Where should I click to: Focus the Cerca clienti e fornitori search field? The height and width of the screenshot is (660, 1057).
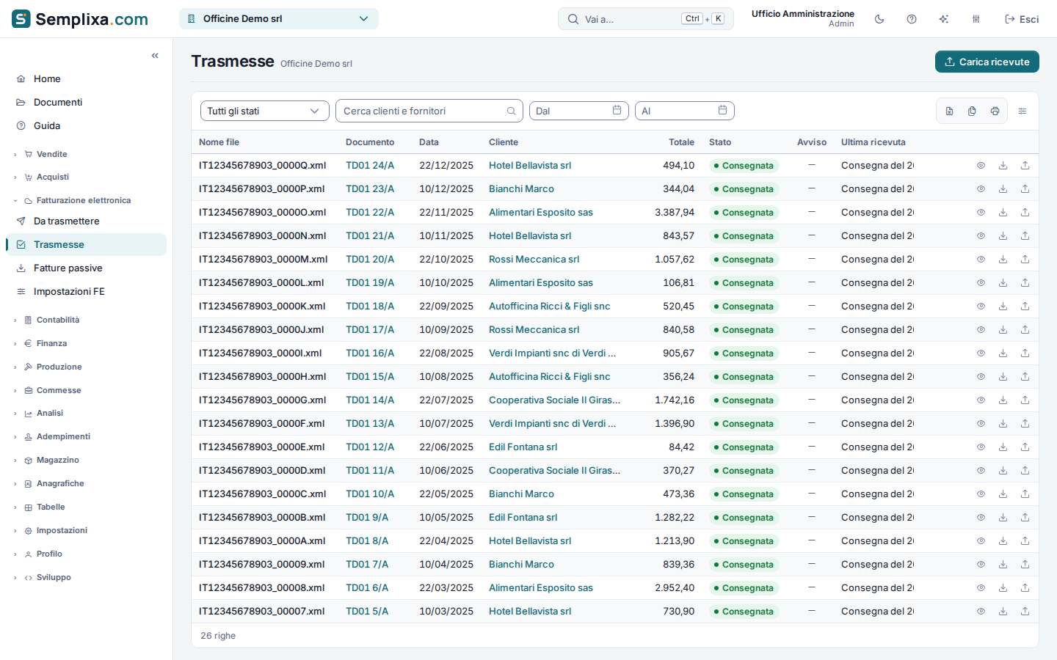pyautogui.click(x=429, y=111)
